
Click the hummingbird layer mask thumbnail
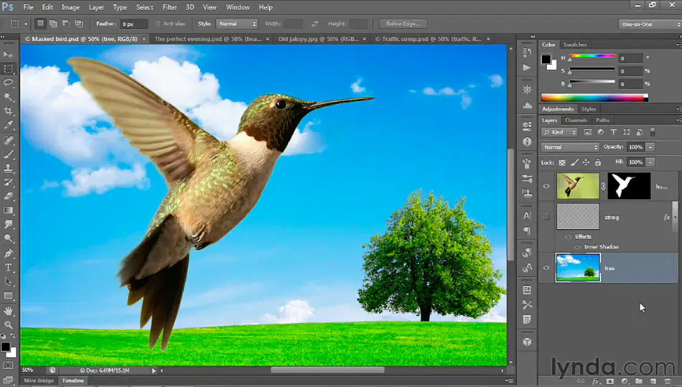click(x=629, y=186)
